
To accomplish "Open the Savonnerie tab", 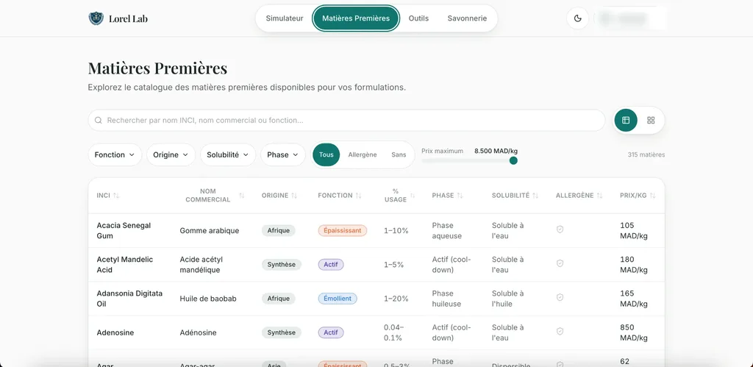I will coord(467,18).
